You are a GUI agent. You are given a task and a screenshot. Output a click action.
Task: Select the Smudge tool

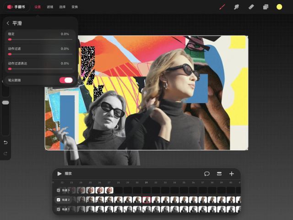236,7
